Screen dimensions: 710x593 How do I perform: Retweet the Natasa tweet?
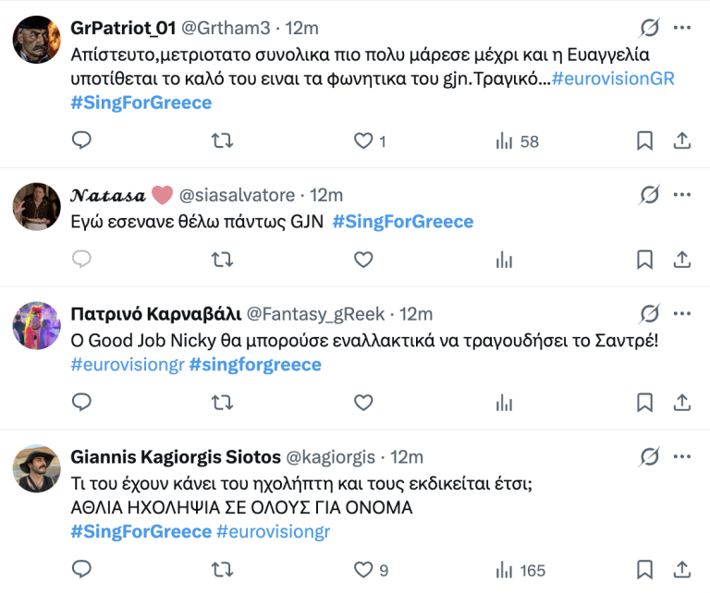222,260
